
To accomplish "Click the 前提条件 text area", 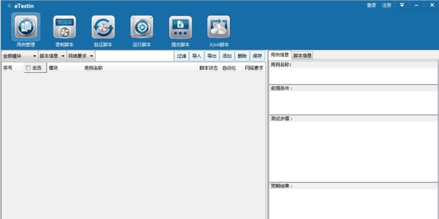I will (x=353, y=102).
